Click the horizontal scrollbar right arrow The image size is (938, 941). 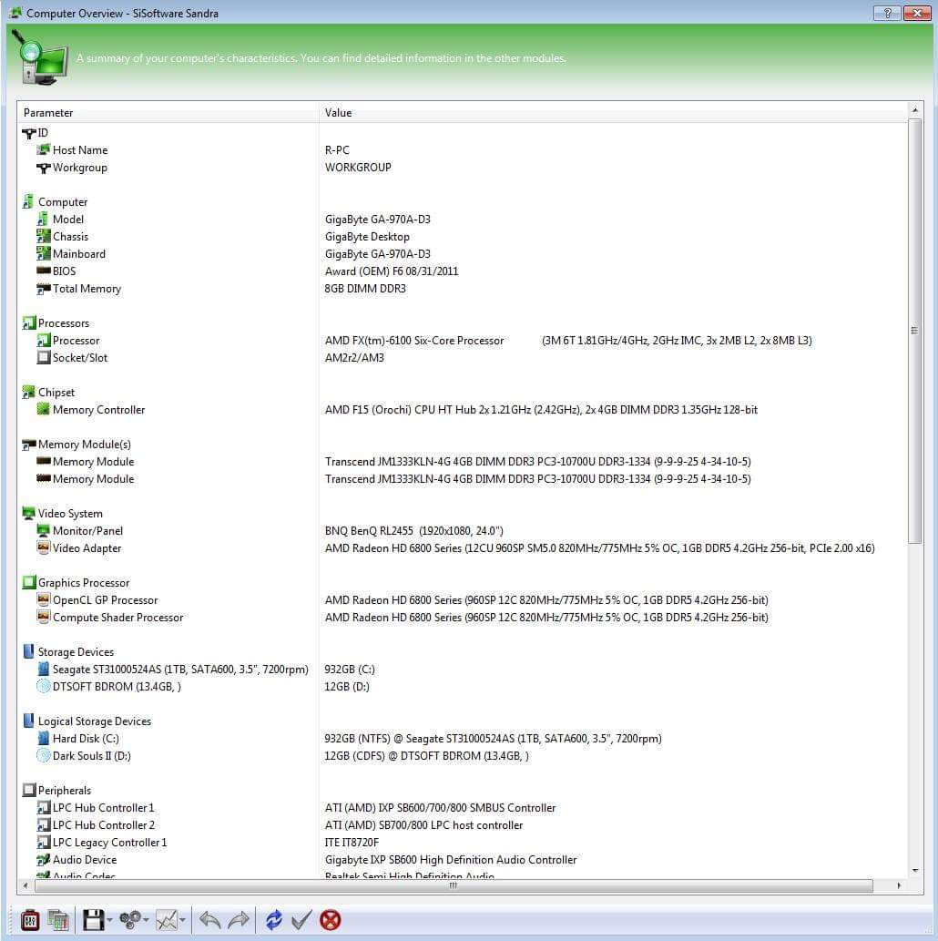click(899, 885)
